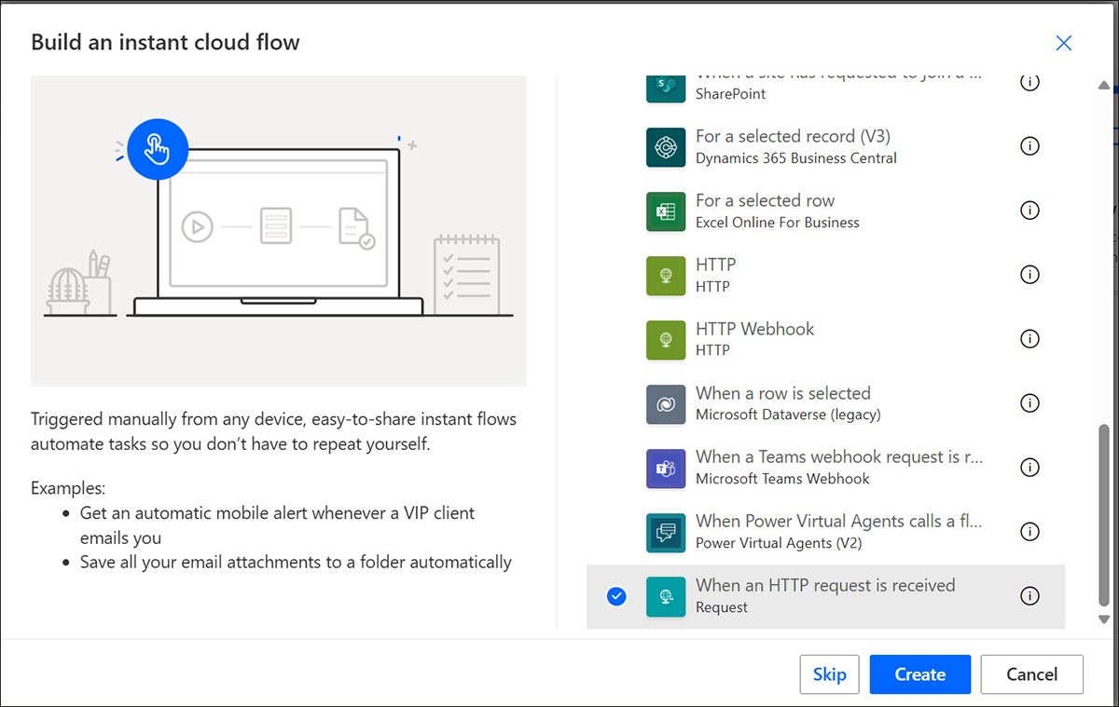Select the Microsoft Teams Webhook icon
This screenshot has height=707, width=1119.
pyautogui.click(x=665, y=468)
